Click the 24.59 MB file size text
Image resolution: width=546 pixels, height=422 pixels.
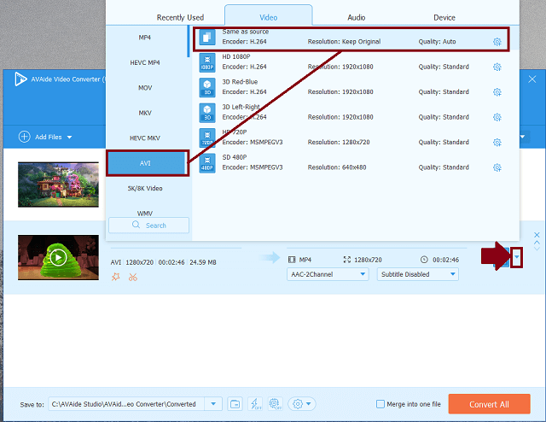point(203,262)
